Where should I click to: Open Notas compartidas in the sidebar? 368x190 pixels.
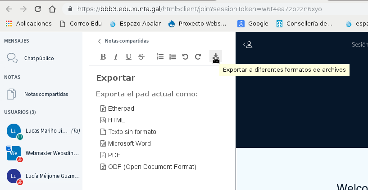point(46,94)
